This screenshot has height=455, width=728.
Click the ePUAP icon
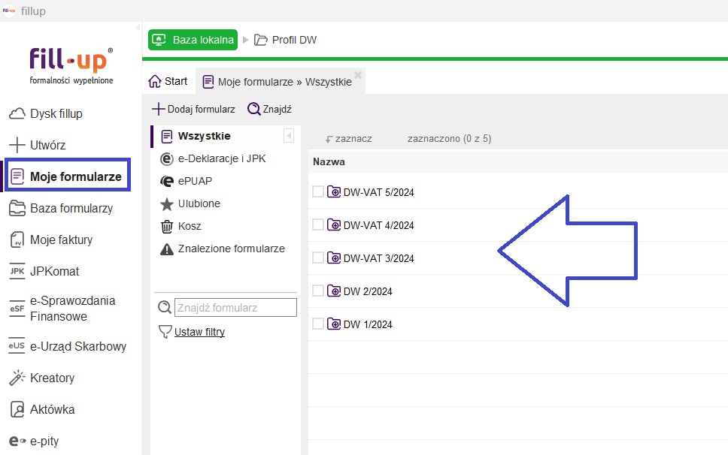pos(167,181)
